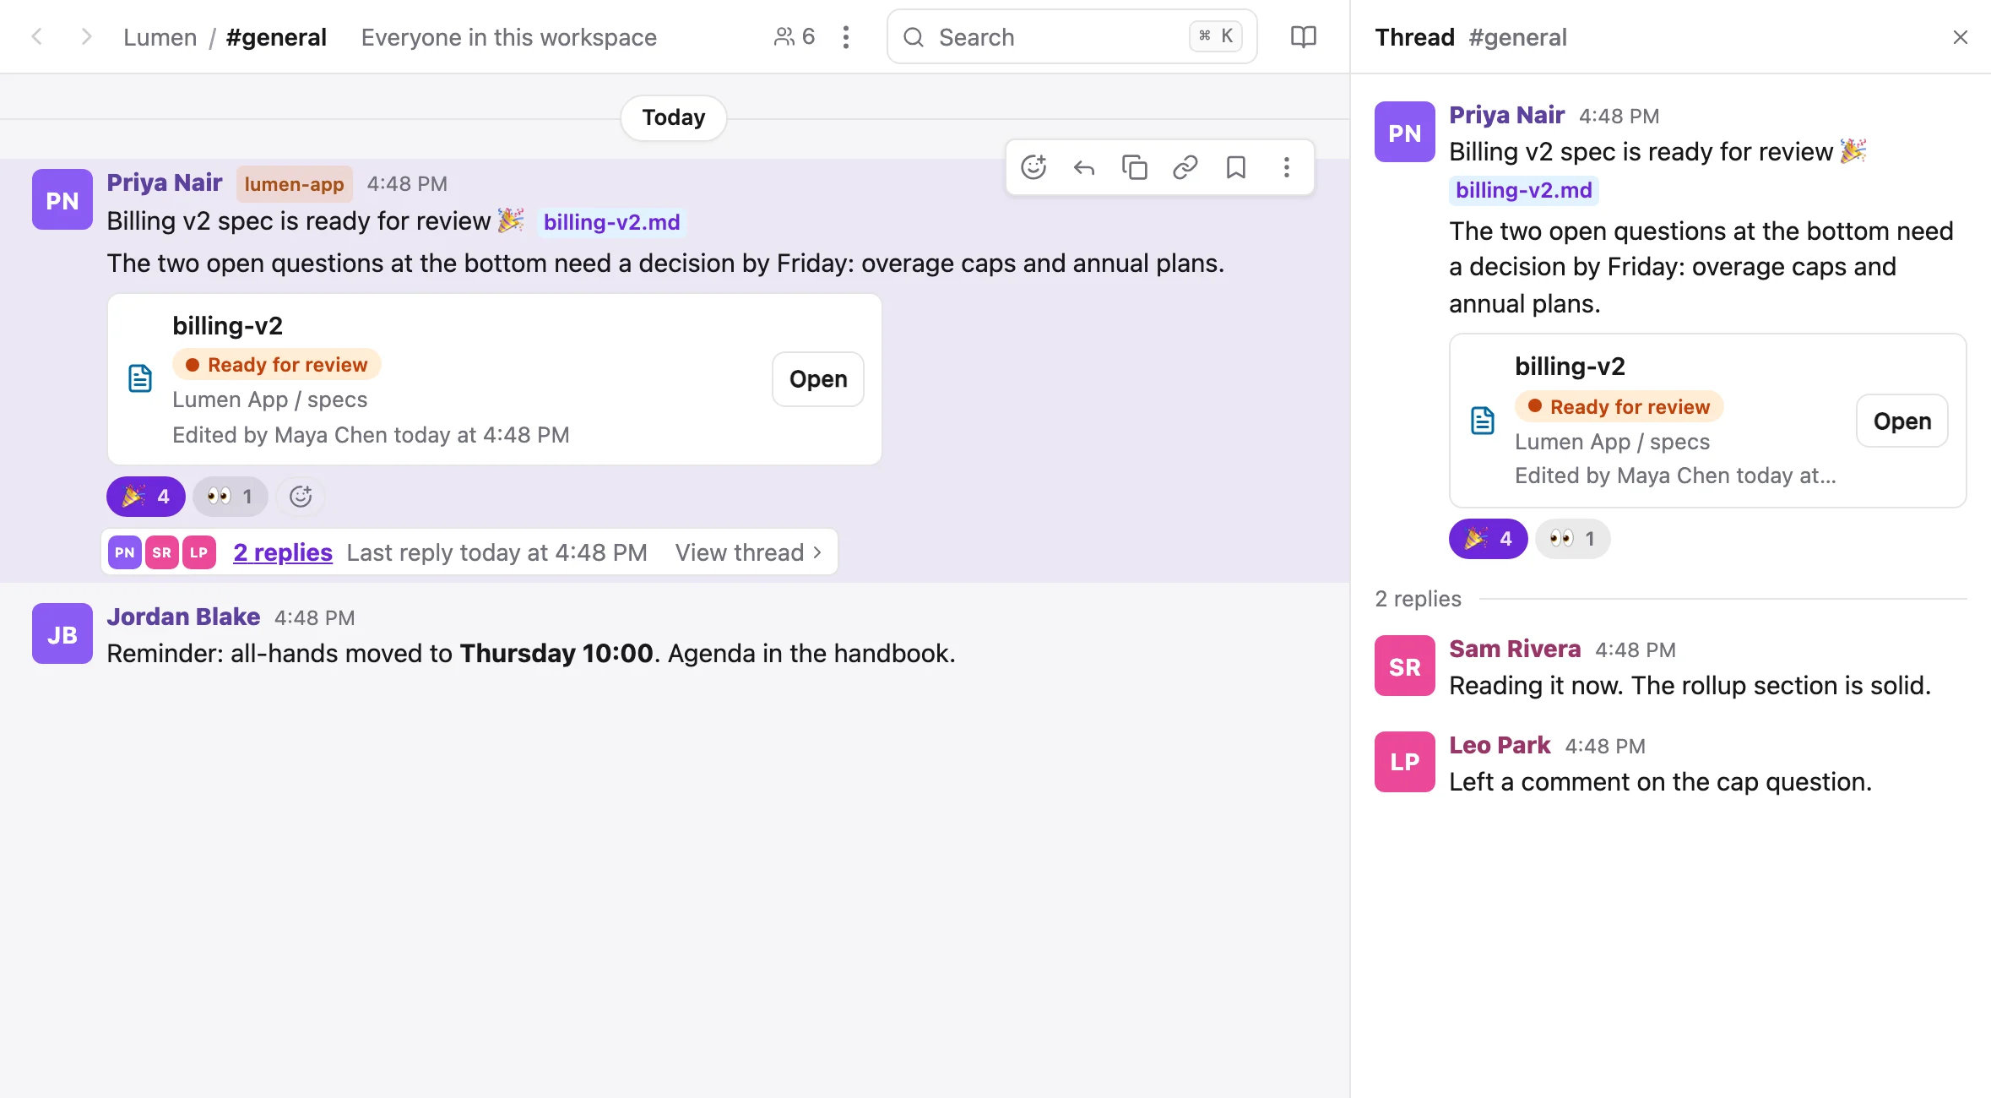Focus the Search field
This screenshot has height=1098, width=1991.
1072,37
